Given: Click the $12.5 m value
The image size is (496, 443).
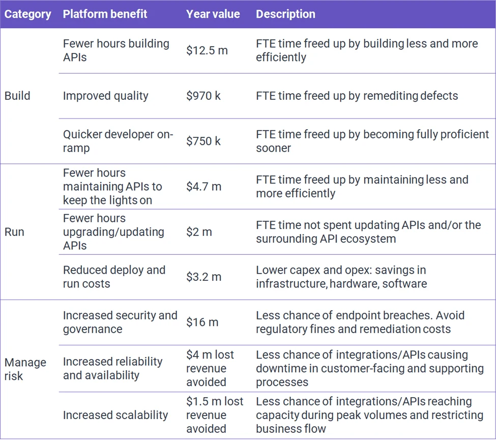Looking at the screenshot, I should tap(207, 50).
